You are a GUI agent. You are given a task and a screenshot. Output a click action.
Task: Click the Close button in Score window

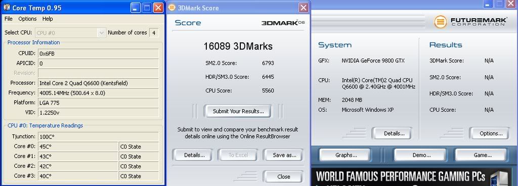click(x=283, y=176)
